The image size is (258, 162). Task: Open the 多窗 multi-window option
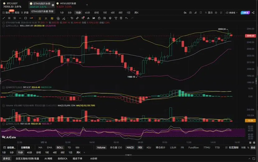25,13
